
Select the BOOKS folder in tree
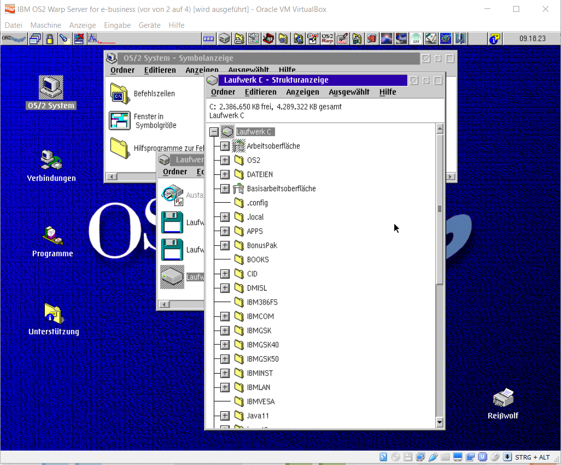252,259
